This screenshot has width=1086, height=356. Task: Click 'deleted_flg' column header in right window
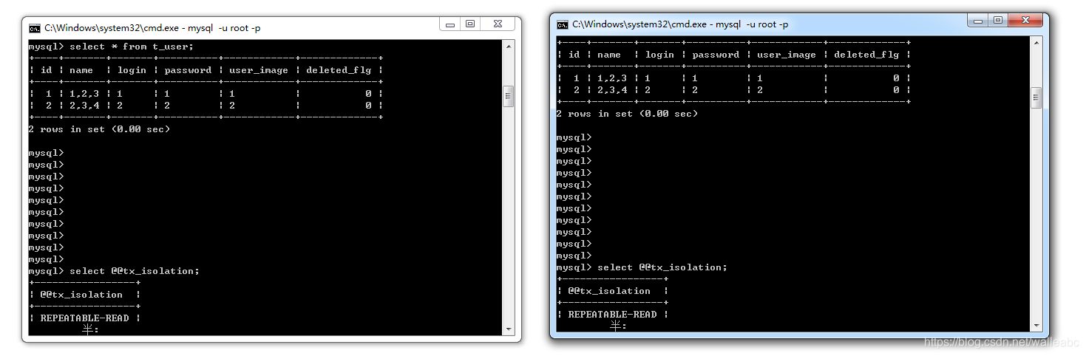(866, 55)
